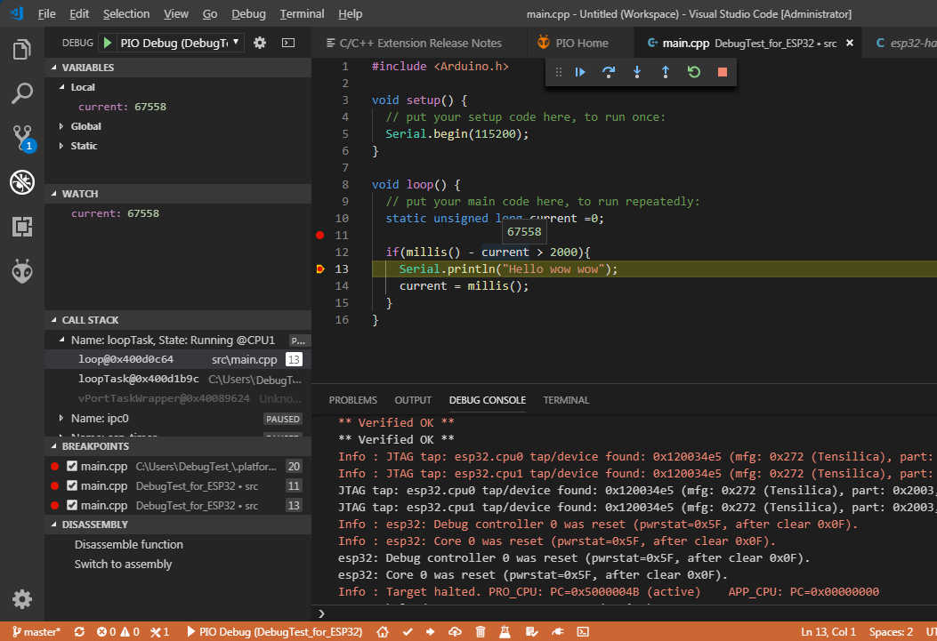Restart the debug session
Screen dimensions: 937x641
(x=694, y=72)
